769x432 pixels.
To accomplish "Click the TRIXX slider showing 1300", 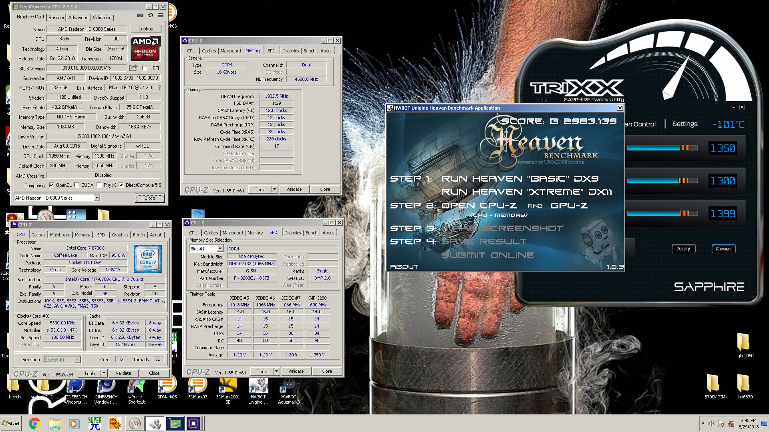I will tap(662, 181).
